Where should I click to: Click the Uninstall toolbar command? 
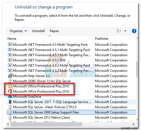38,31
